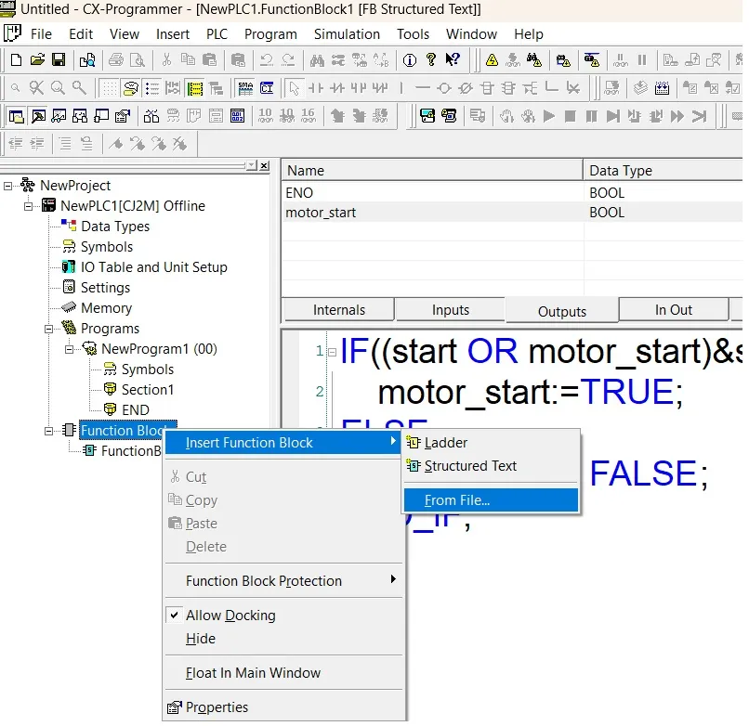Toggle the grid display icon
The height and width of the screenshot is (726, 749).
(110, 87)
